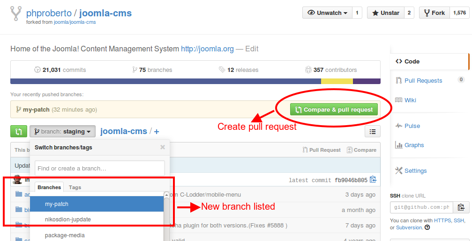Click the purple segment of the language bar
The width and height of the screenshot is (472, 241).
pyautogui.click(x=367, y=81)
